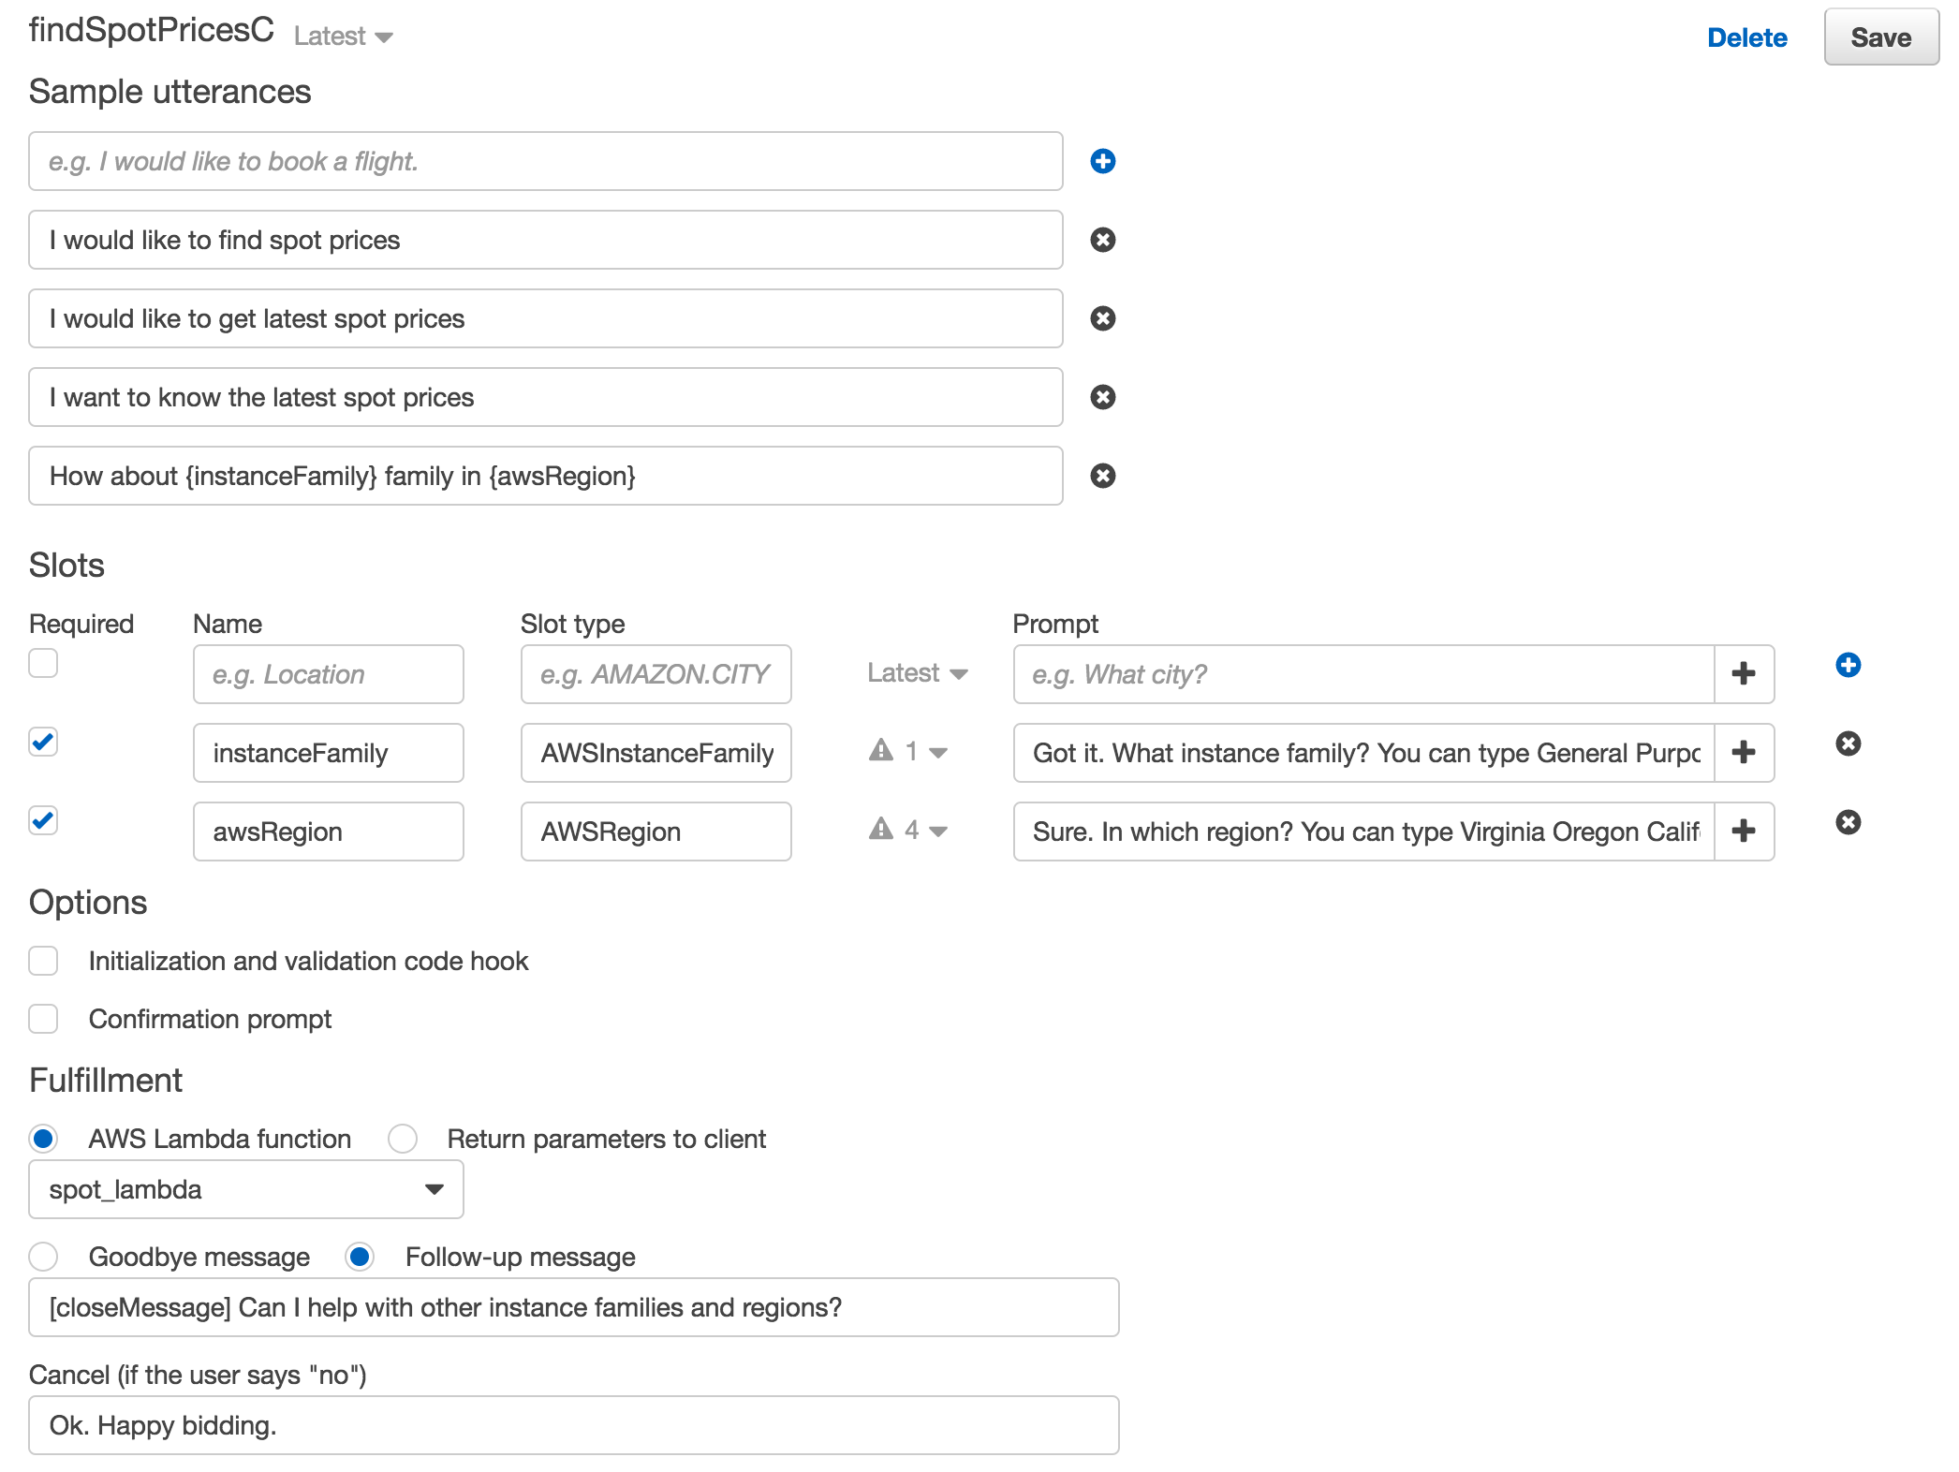This screenshot has width=1959, height=1472.
Task: Choose Goodbye message radio option
Action: [x=43, y=1257]
